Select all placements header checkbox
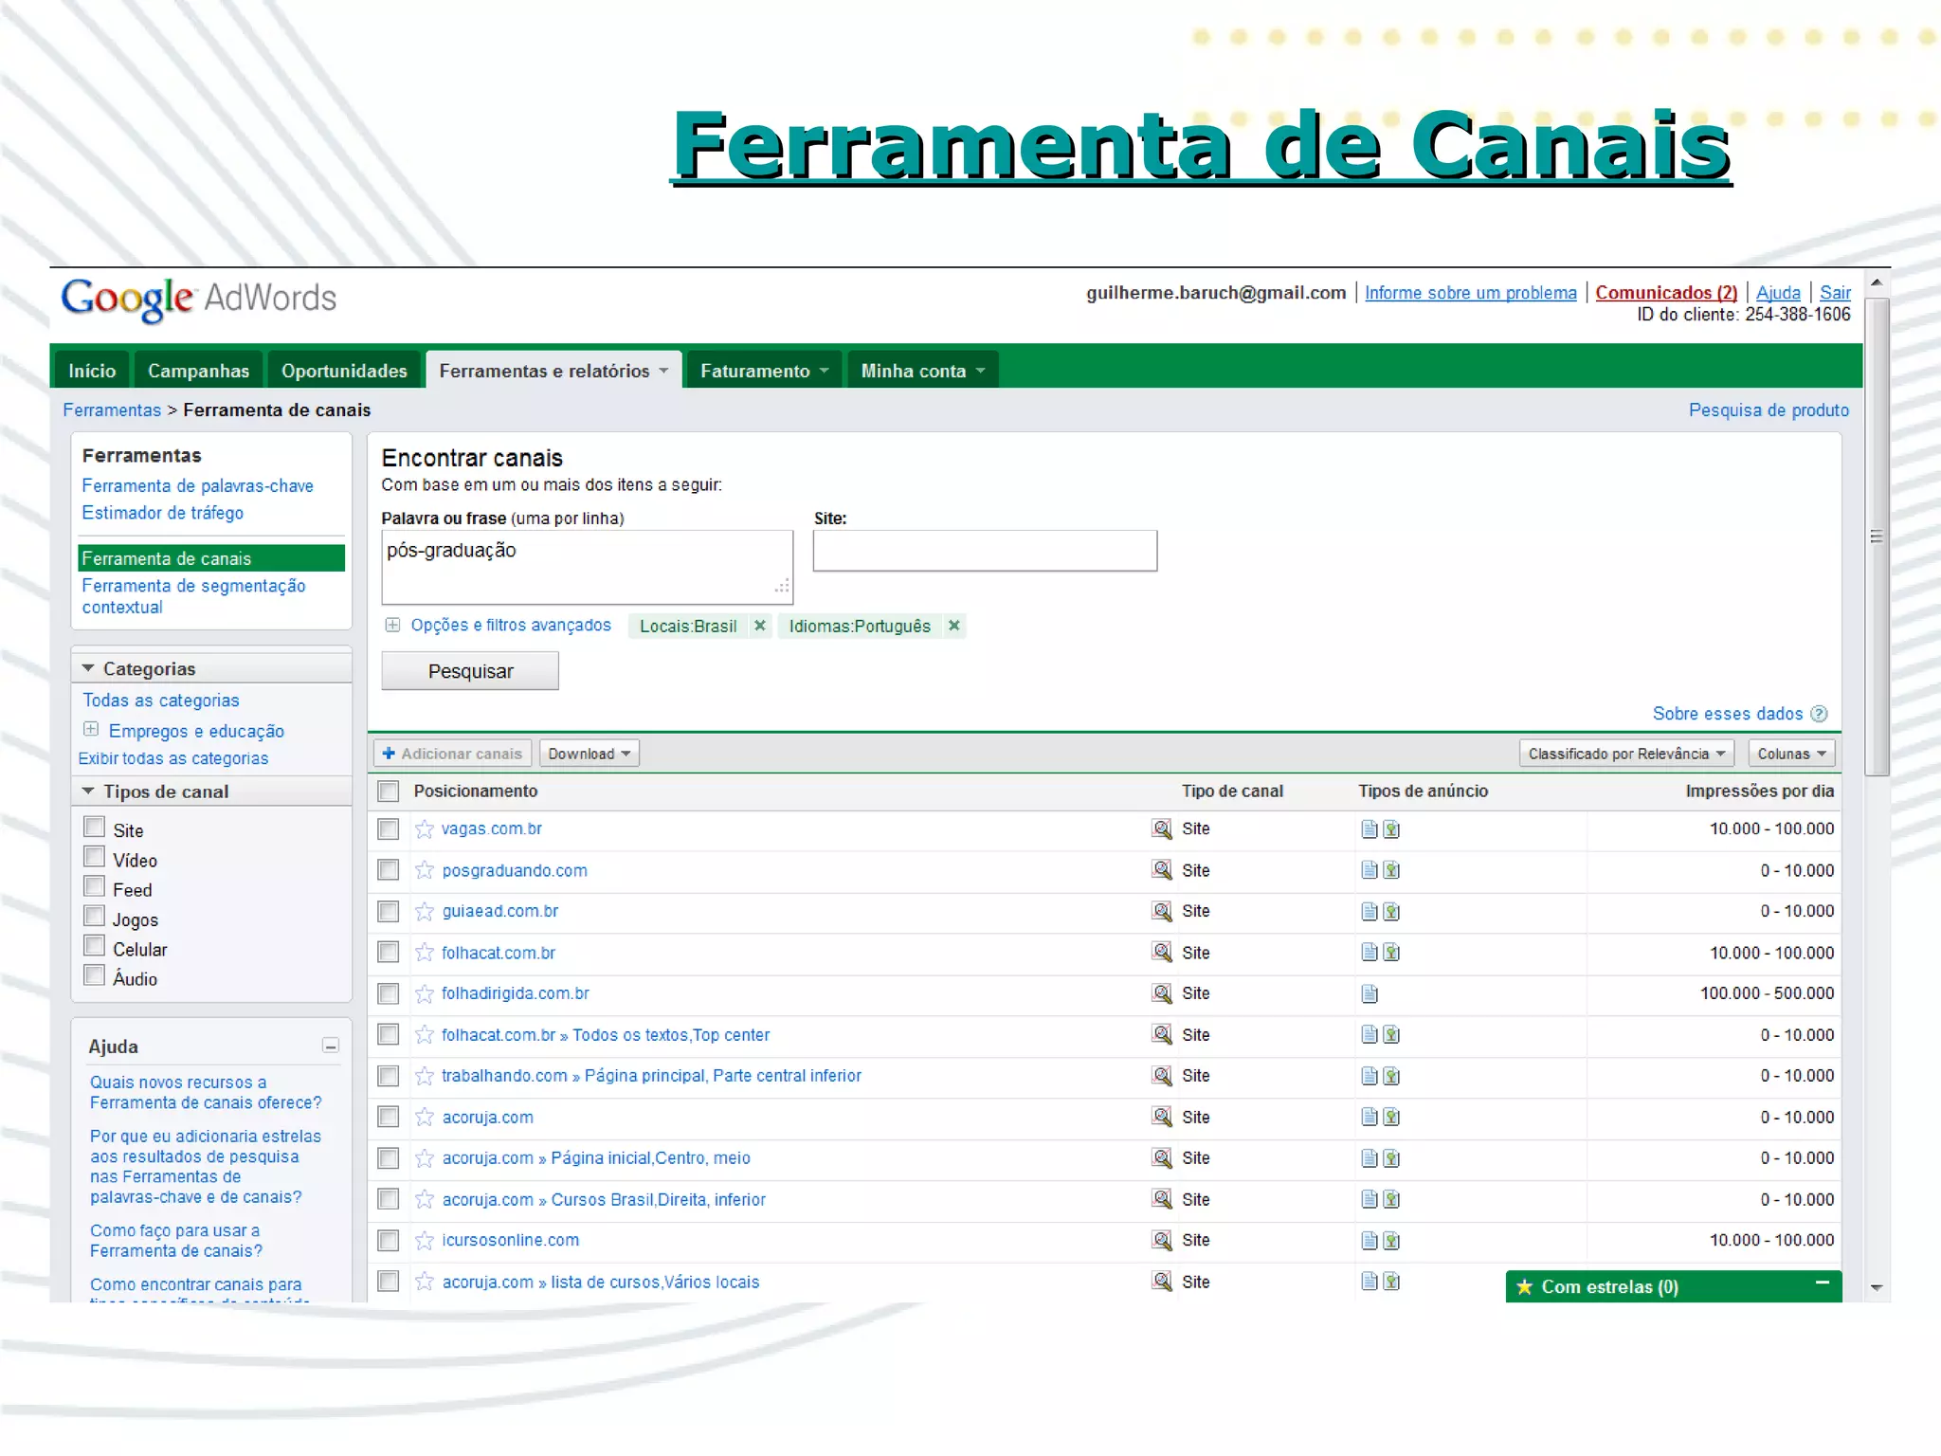Image resolution: width=1941 pixels, height=1456 pixels. click(389, 792)
